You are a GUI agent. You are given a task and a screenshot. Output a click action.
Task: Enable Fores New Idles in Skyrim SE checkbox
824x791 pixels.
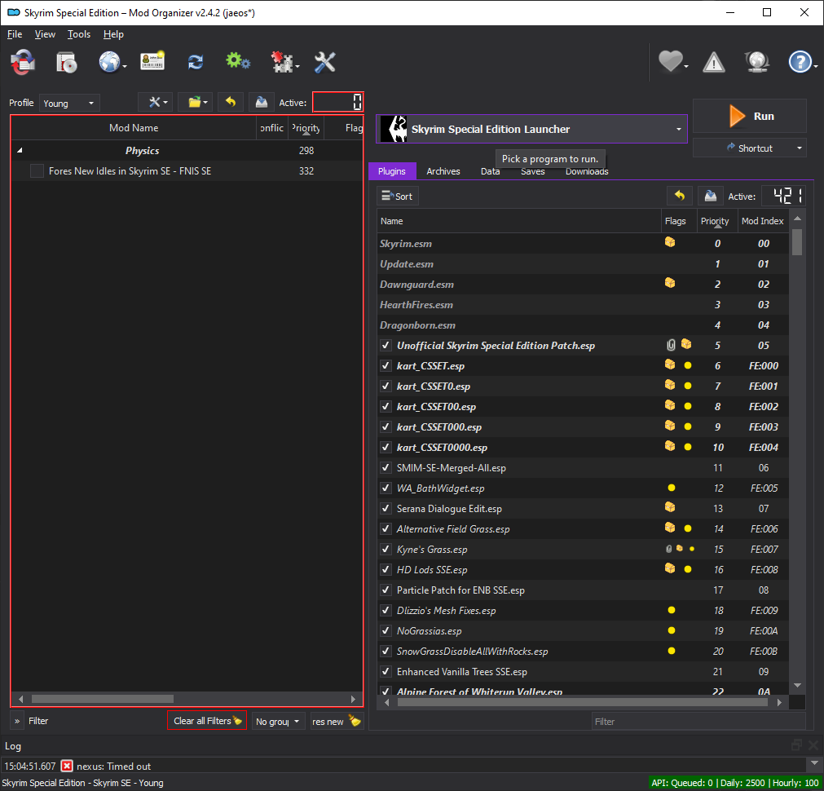(x=37, y=171)
